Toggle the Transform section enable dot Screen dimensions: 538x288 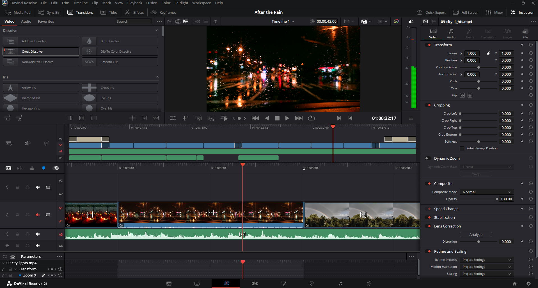click(x=428, y=45)
